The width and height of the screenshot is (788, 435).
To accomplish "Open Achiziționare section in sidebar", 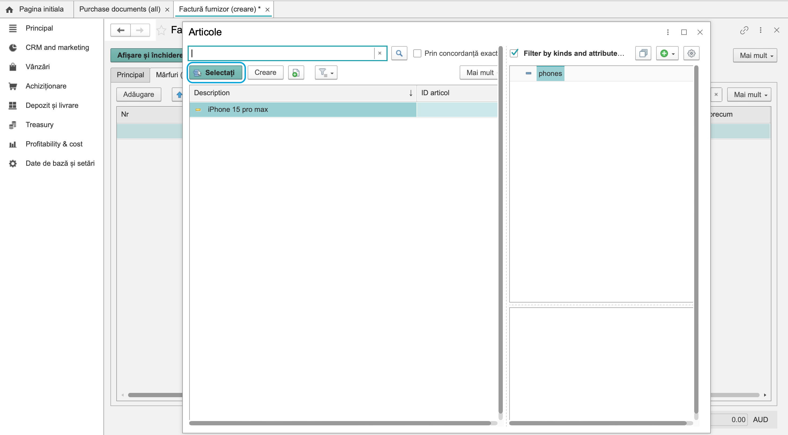I will click(46, 86).
